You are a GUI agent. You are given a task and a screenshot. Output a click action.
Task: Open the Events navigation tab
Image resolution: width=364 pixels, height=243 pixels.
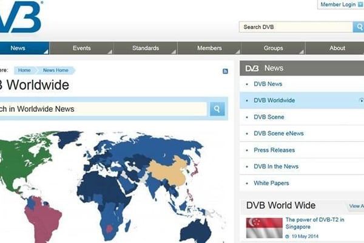click(82, 48)
